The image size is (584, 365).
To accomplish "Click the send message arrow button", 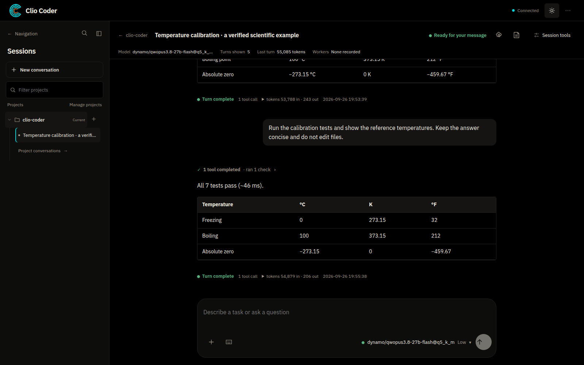I will [x=484, y=342].
